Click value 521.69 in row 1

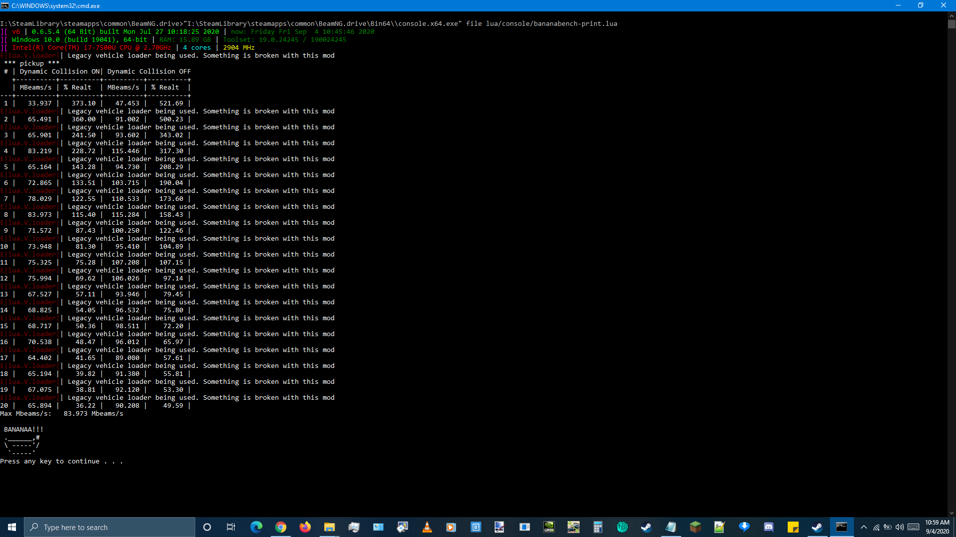click(x=171, y=103)
